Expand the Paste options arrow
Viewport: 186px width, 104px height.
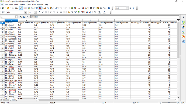[x=54, y=8]
